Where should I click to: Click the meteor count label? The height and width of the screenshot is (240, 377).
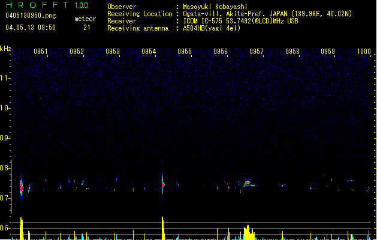point(85,19)
